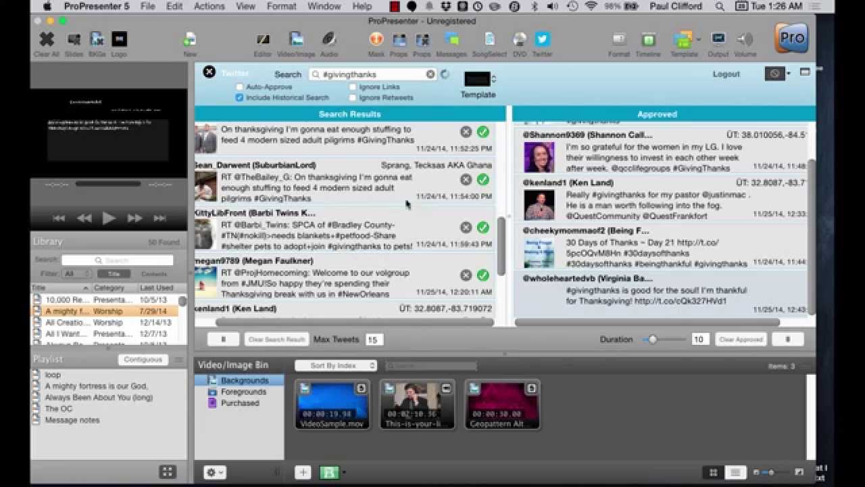Open the Edit menu
Image resolution: width=865 pixels, height=487 pixels.
point(174,6)
